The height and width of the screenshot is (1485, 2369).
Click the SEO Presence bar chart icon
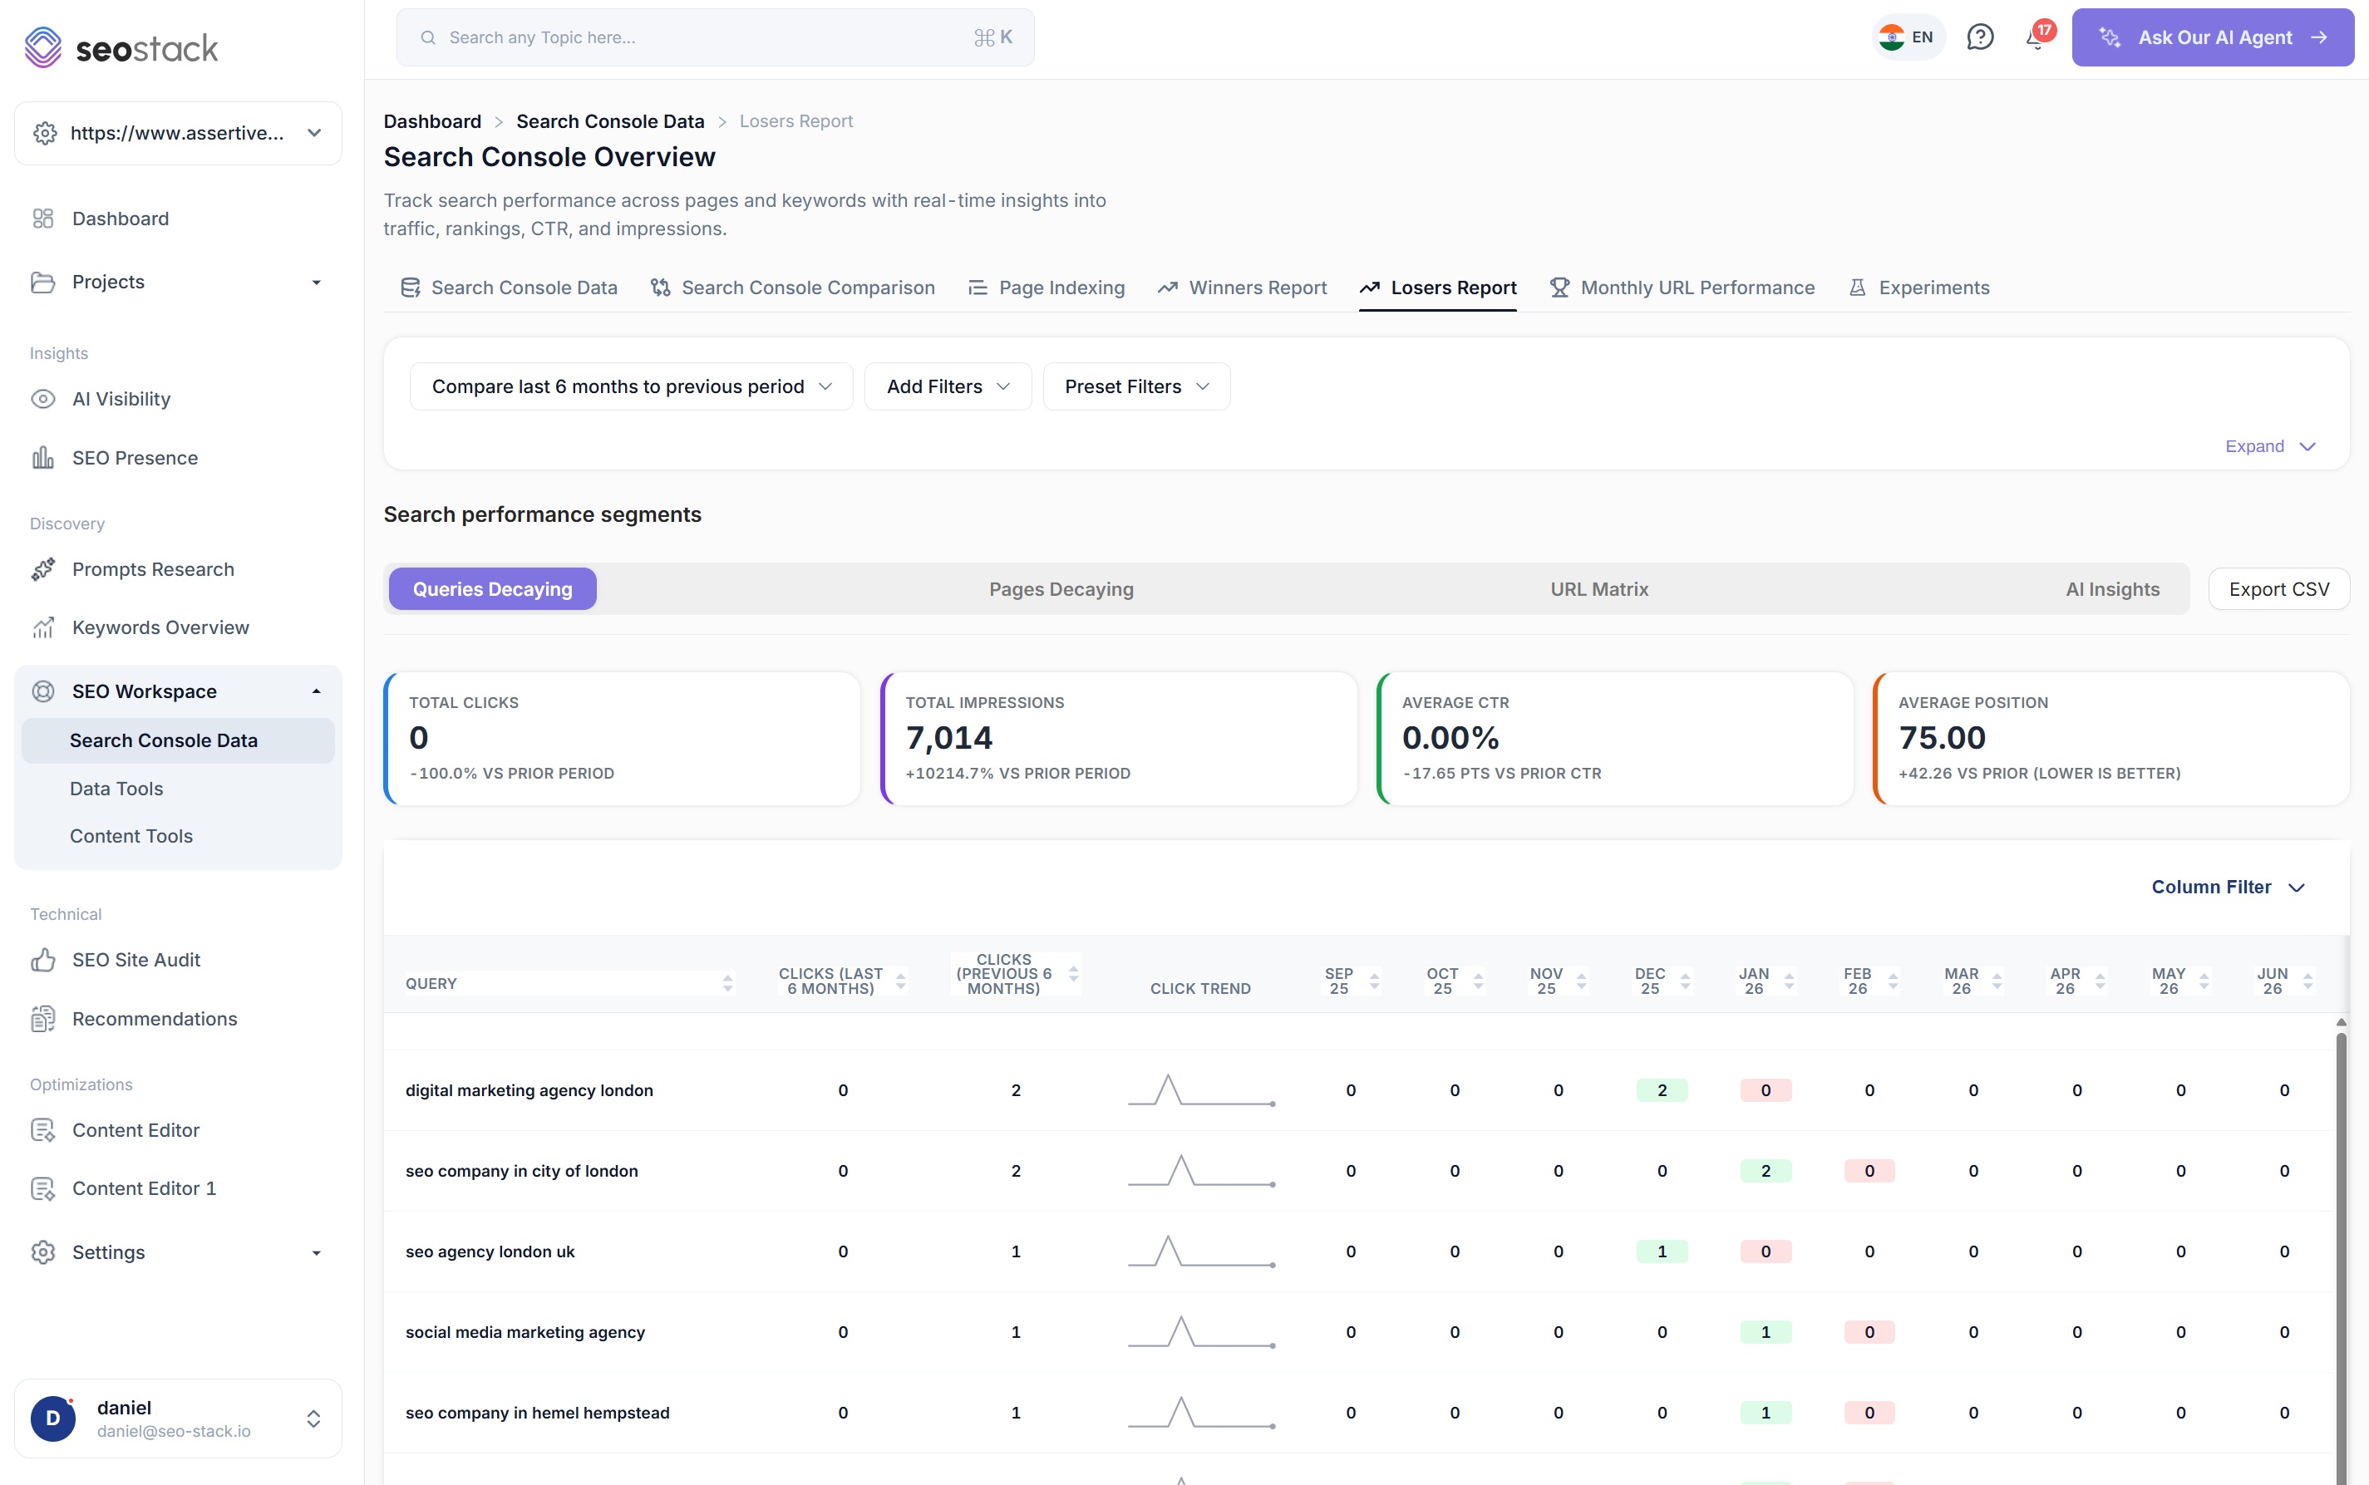pyautogui.click(x=43, y=458)
